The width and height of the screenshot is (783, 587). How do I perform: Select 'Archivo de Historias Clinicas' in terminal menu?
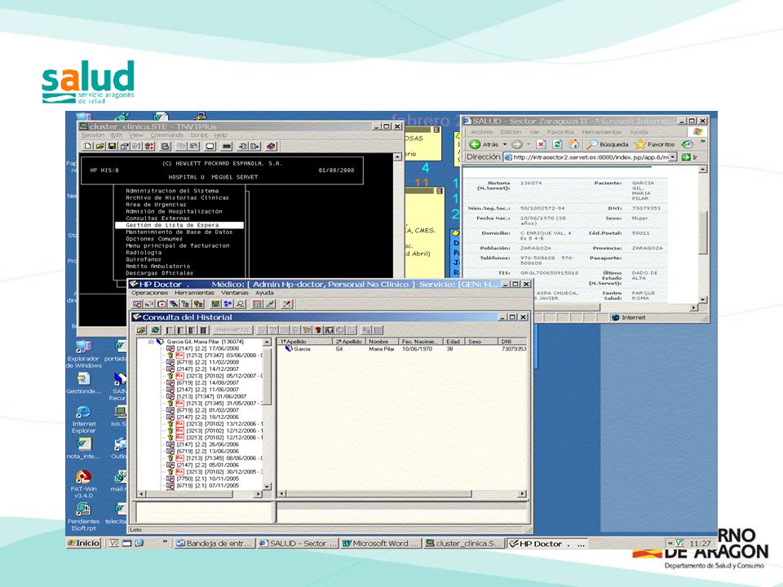tap(177, 197)
